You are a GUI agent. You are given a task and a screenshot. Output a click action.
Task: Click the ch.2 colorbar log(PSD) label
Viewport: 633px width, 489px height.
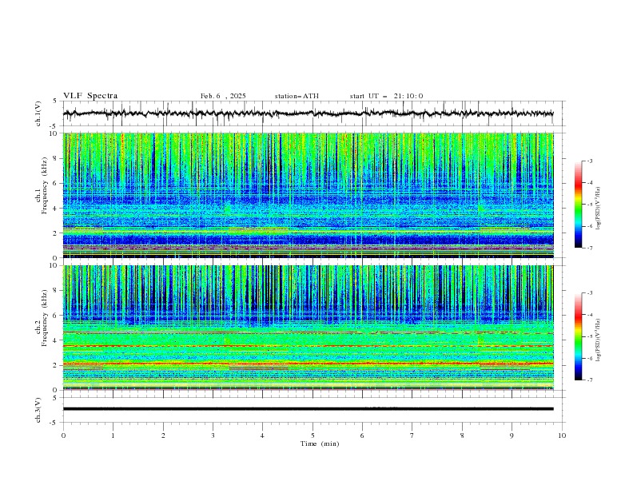(599, 340)
